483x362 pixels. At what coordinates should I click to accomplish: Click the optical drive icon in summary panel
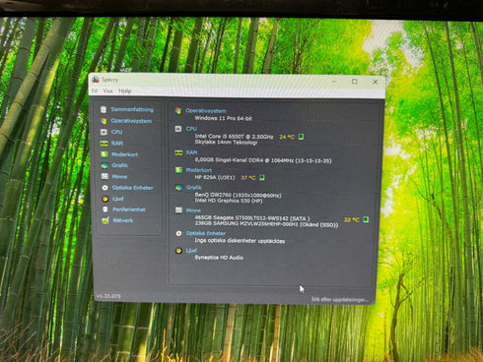[178, 233]
